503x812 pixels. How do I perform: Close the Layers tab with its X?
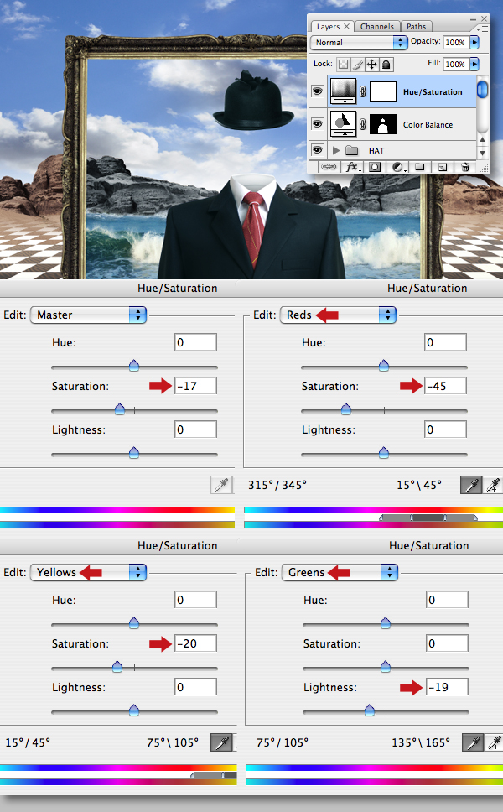(347, 26)
